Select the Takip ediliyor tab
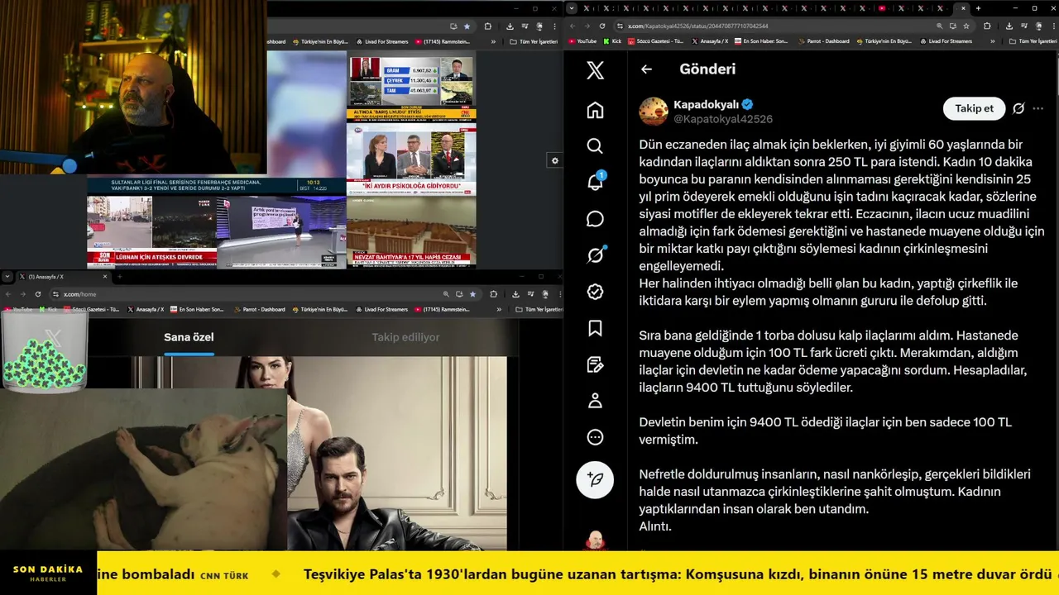The image size is (1059, 595). click(405, 337)
